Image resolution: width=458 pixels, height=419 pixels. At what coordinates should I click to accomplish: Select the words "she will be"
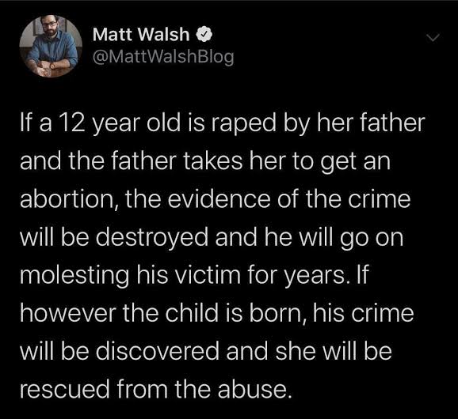click(x=334, y=351)
